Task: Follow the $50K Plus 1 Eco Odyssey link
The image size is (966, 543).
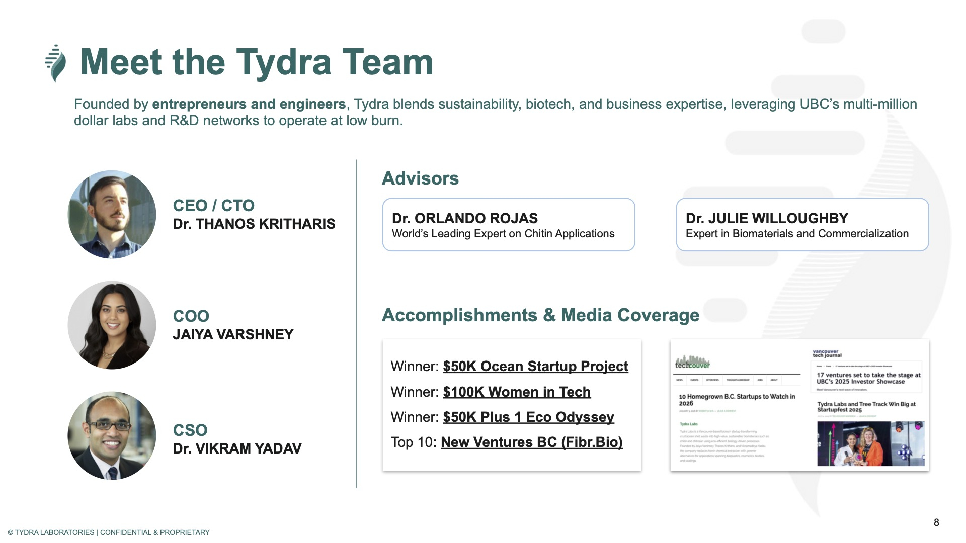Action: [528, 417]
